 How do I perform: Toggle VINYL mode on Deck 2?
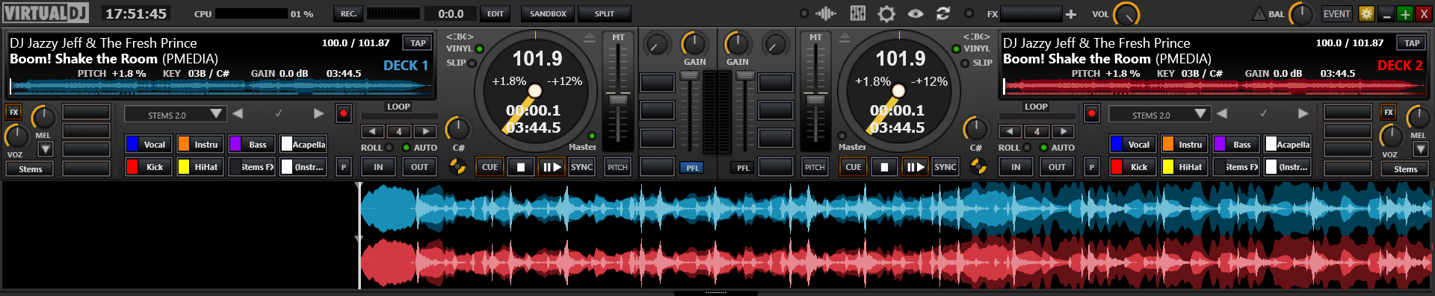(x=956, y=49)
